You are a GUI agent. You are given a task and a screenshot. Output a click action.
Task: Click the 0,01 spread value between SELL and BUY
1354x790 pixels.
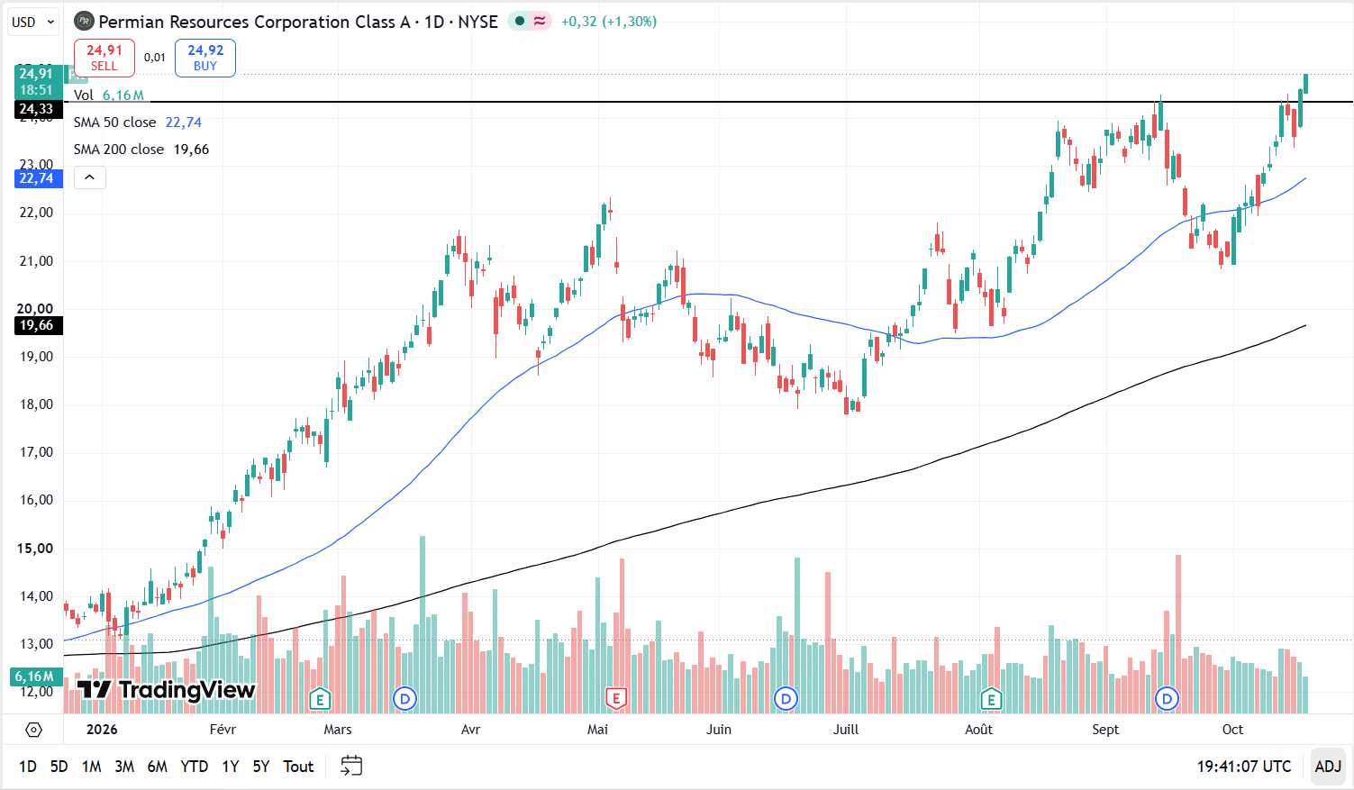point(155,58)
